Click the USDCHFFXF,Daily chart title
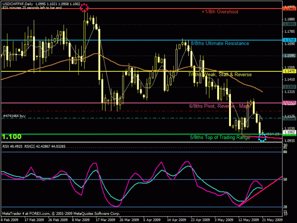The height and width of the screenshot is (223, 297). coord(18,4)
